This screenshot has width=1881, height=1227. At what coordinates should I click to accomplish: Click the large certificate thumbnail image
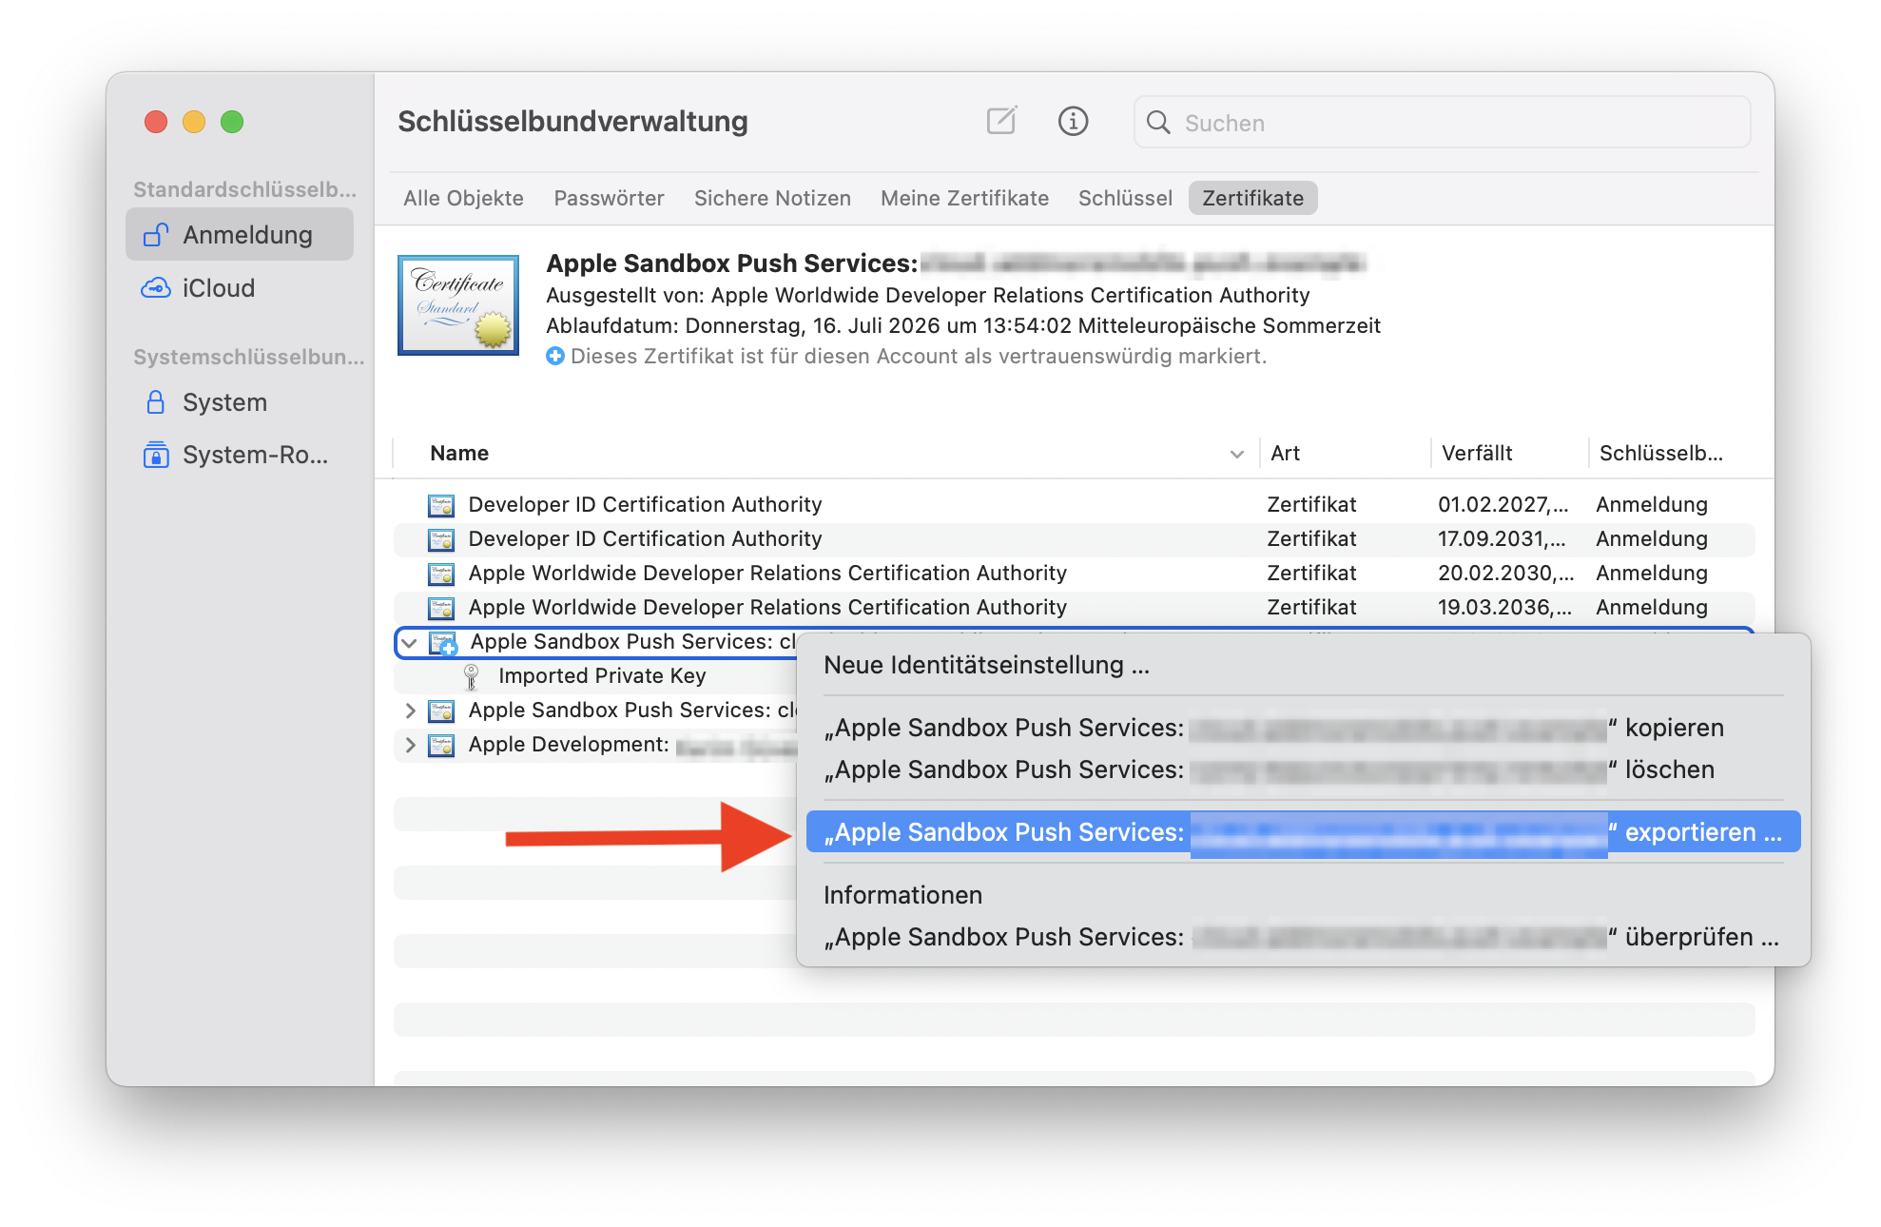(458, 305)
